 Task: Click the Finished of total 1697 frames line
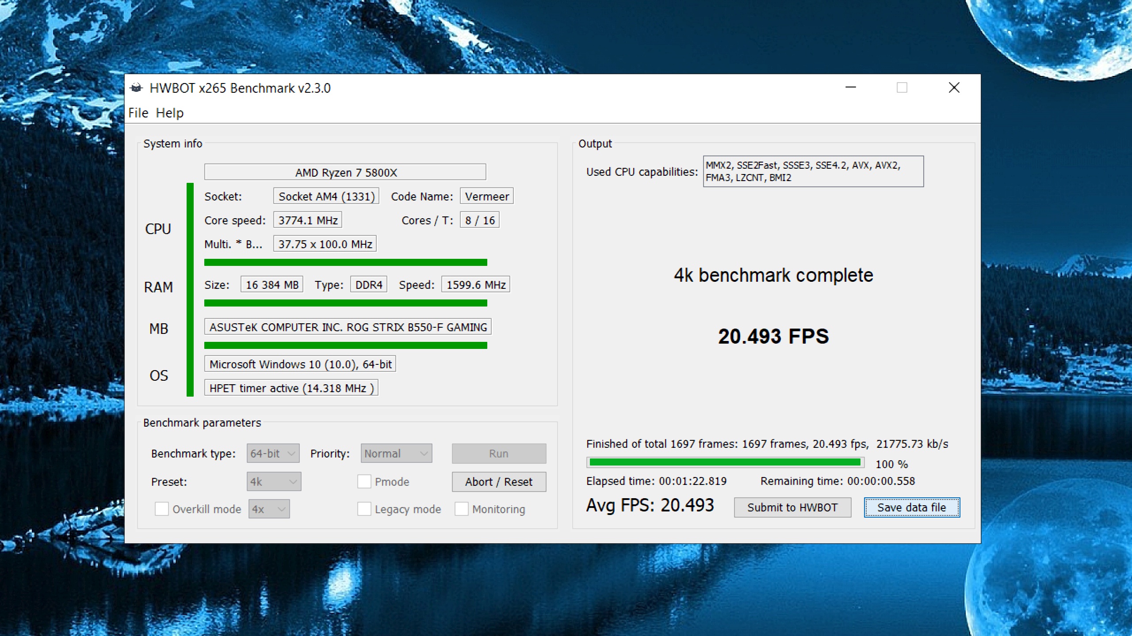tap(767, 444)
